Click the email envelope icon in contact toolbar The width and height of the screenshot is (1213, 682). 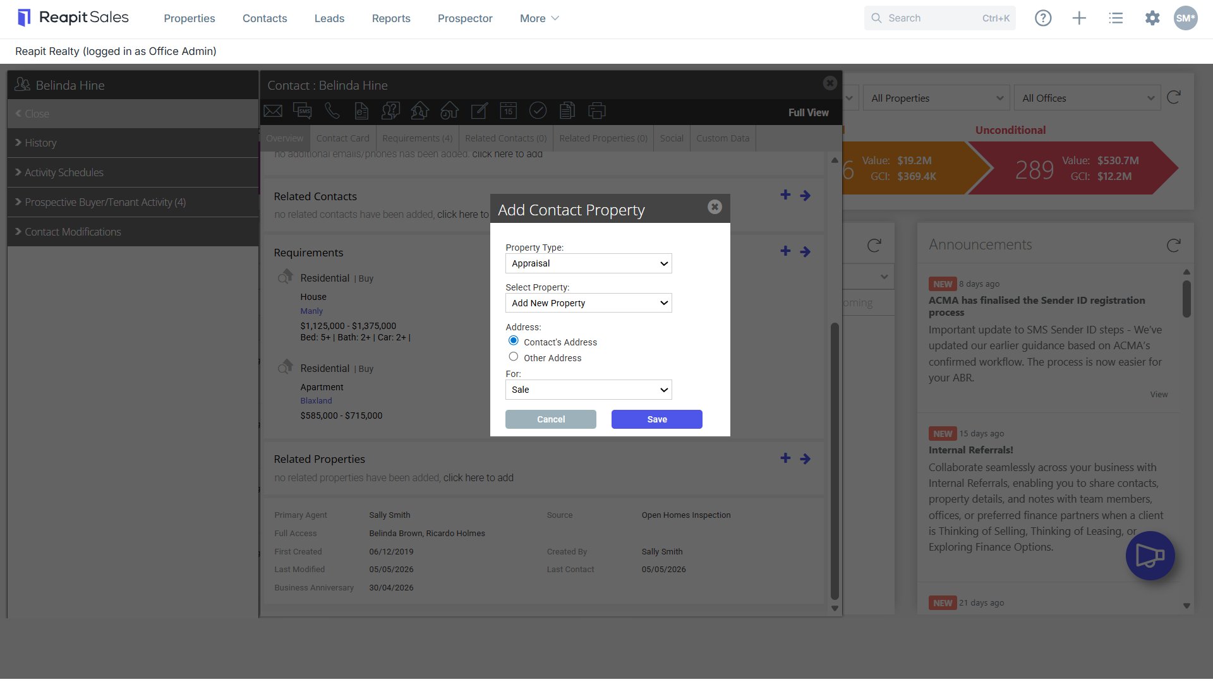[x=273, y=111]
